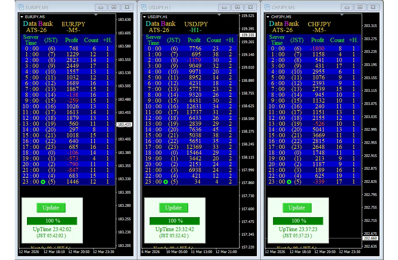Click green circle marker in CHFJPY table
Screen dimensions: 398x260
point(289,182)
